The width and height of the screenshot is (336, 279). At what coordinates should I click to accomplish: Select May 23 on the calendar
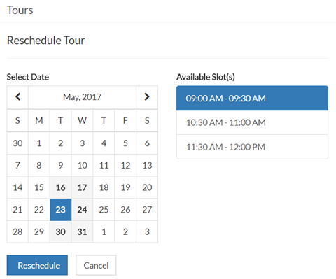(x=61, y=210)
